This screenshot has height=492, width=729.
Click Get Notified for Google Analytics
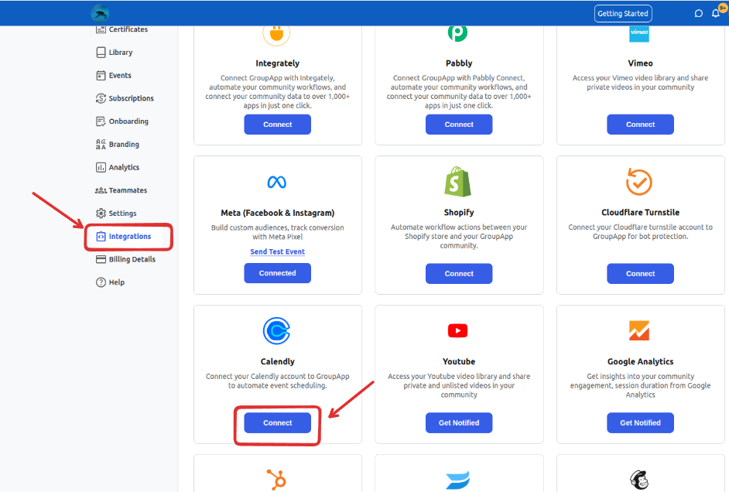[640, 423]
